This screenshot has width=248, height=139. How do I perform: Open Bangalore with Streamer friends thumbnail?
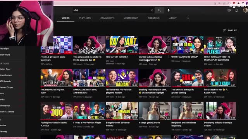(122, 111)
